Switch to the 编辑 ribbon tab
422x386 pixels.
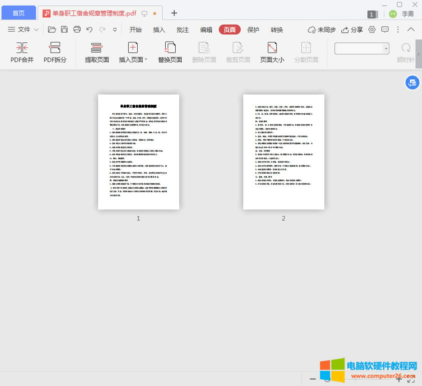[206, 29]
